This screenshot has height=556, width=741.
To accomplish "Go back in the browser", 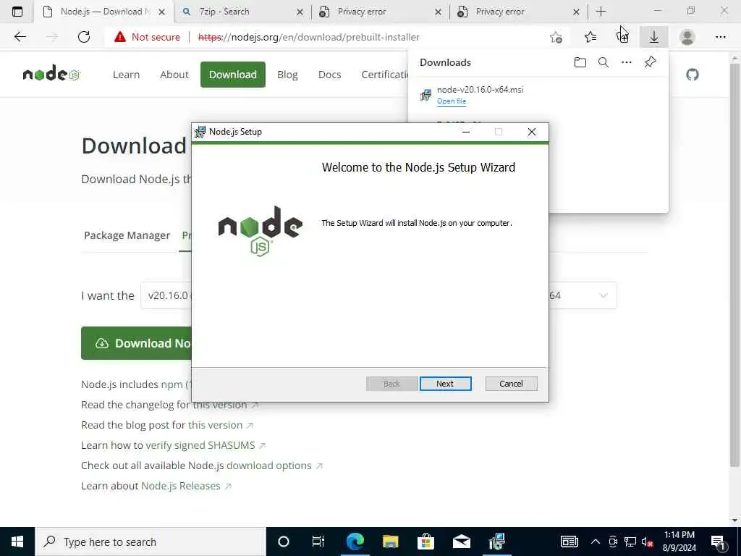I will [20, 37].
